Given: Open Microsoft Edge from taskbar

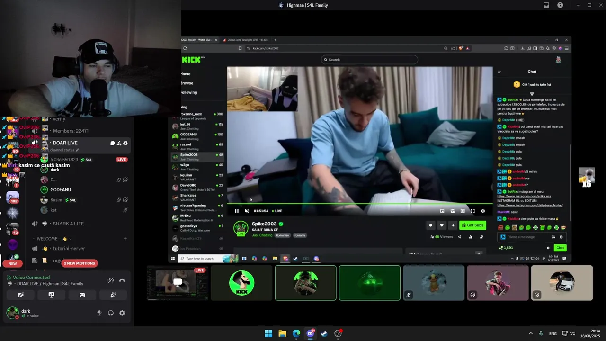Looking at the screenshot, I should (296, 333).
